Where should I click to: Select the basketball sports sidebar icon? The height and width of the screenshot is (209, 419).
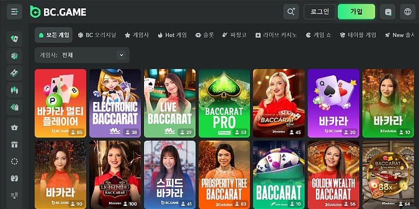pyautogui.click(x=14, y=56)
